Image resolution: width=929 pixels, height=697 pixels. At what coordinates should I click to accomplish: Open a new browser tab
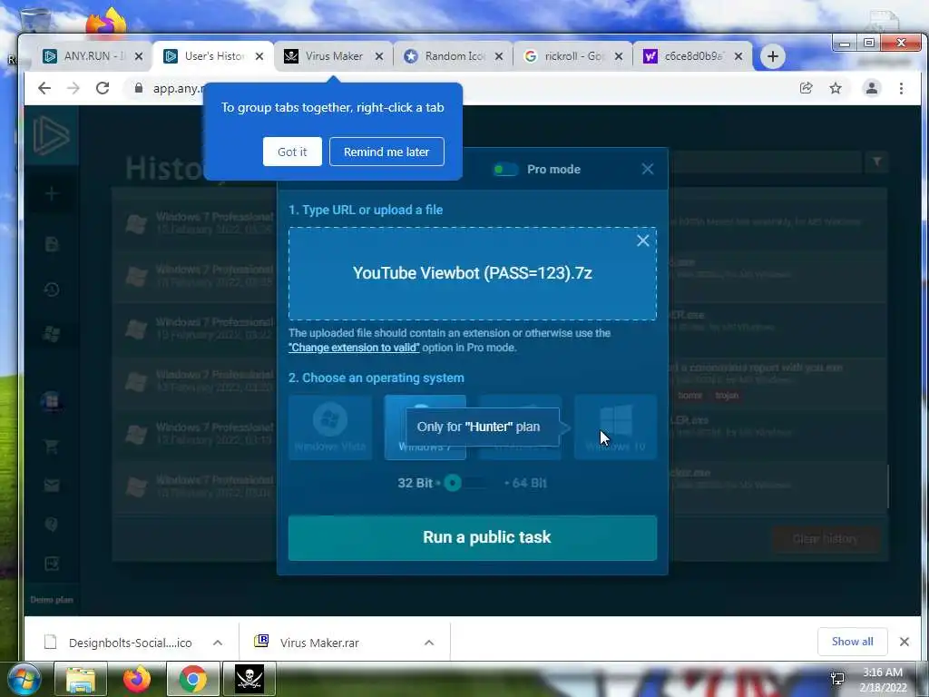[x=773, y=56]
